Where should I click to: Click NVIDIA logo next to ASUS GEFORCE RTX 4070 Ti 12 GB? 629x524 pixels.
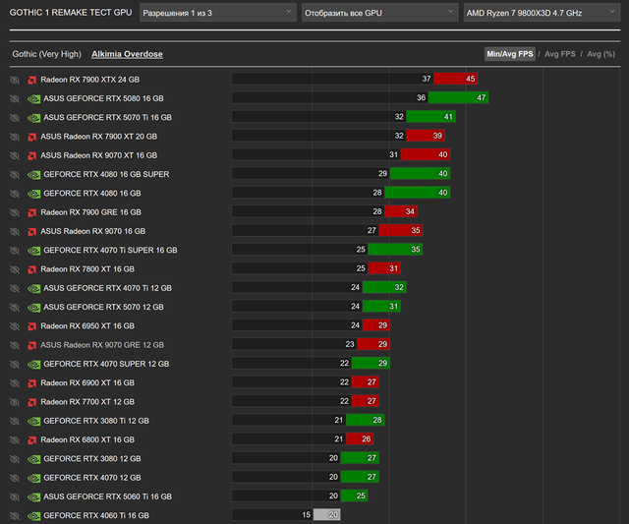coord(33,288)
